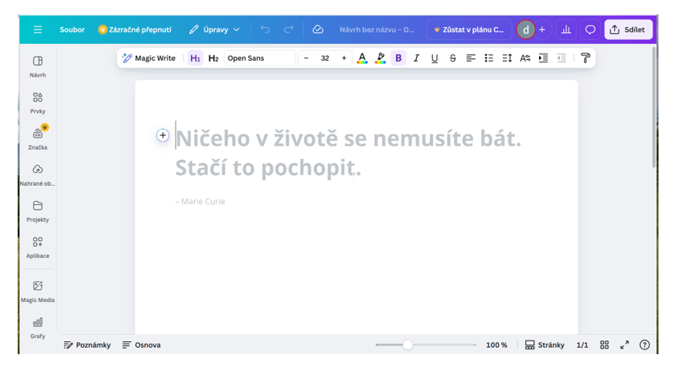Toggle the H1 heading style
Viewport: 689px width, 371px height.
click(x=195, y=58)
